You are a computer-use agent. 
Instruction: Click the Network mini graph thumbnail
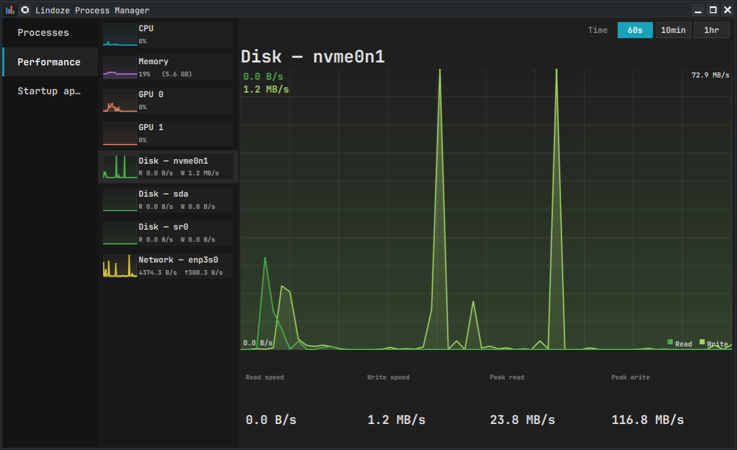120,265
